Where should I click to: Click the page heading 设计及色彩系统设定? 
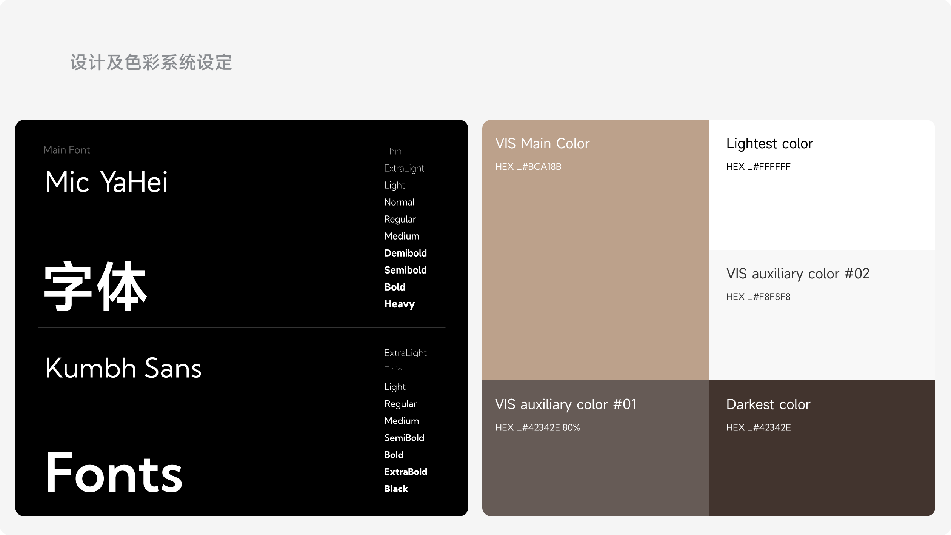(151, 62)
